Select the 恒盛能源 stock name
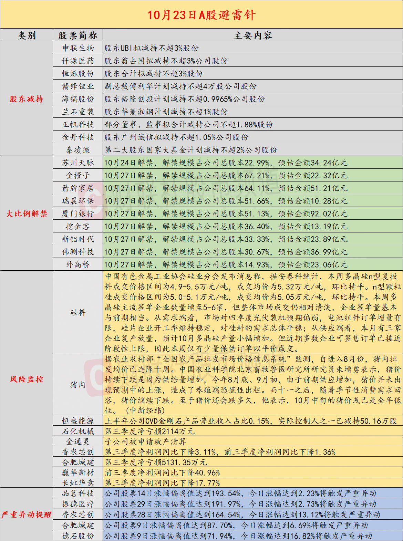The height and width of the screenshot is (541, 403). (78, 421)
